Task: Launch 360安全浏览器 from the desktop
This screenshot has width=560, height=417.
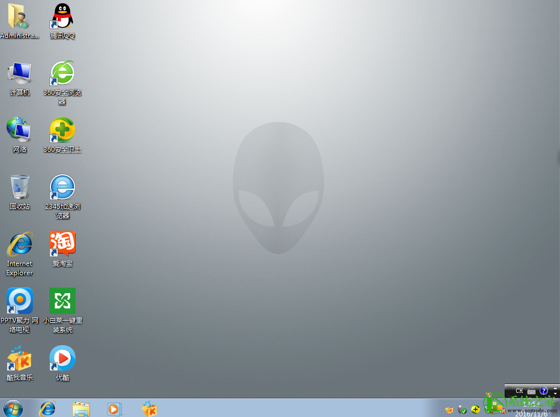Action: (63, 73)
